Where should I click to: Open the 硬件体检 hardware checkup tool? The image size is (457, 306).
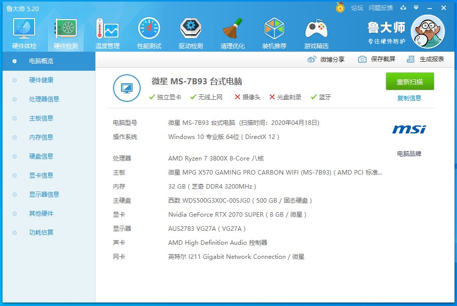coord(23,33)
